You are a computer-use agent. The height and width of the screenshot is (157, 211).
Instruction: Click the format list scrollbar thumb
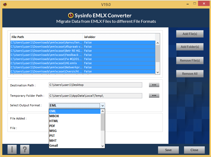click(103, 122)
